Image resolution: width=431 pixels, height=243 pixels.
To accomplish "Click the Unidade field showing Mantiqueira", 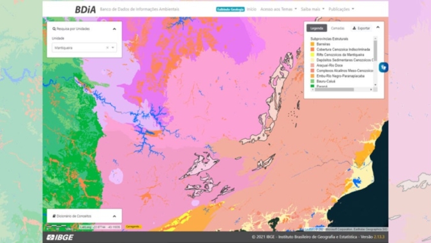I will [84, 47].
